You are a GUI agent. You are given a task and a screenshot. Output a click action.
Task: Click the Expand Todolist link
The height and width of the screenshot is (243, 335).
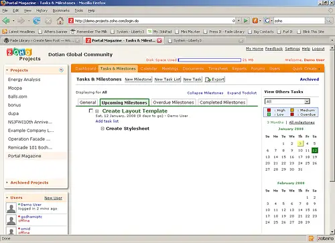click(x=242, y=93)
